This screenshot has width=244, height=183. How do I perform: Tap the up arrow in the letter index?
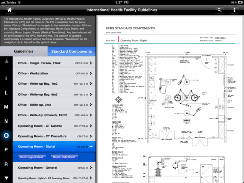coord(7,61)
